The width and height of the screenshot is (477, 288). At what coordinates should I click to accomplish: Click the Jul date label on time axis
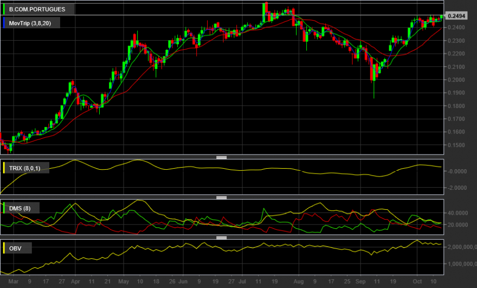[x=242, y=281]
